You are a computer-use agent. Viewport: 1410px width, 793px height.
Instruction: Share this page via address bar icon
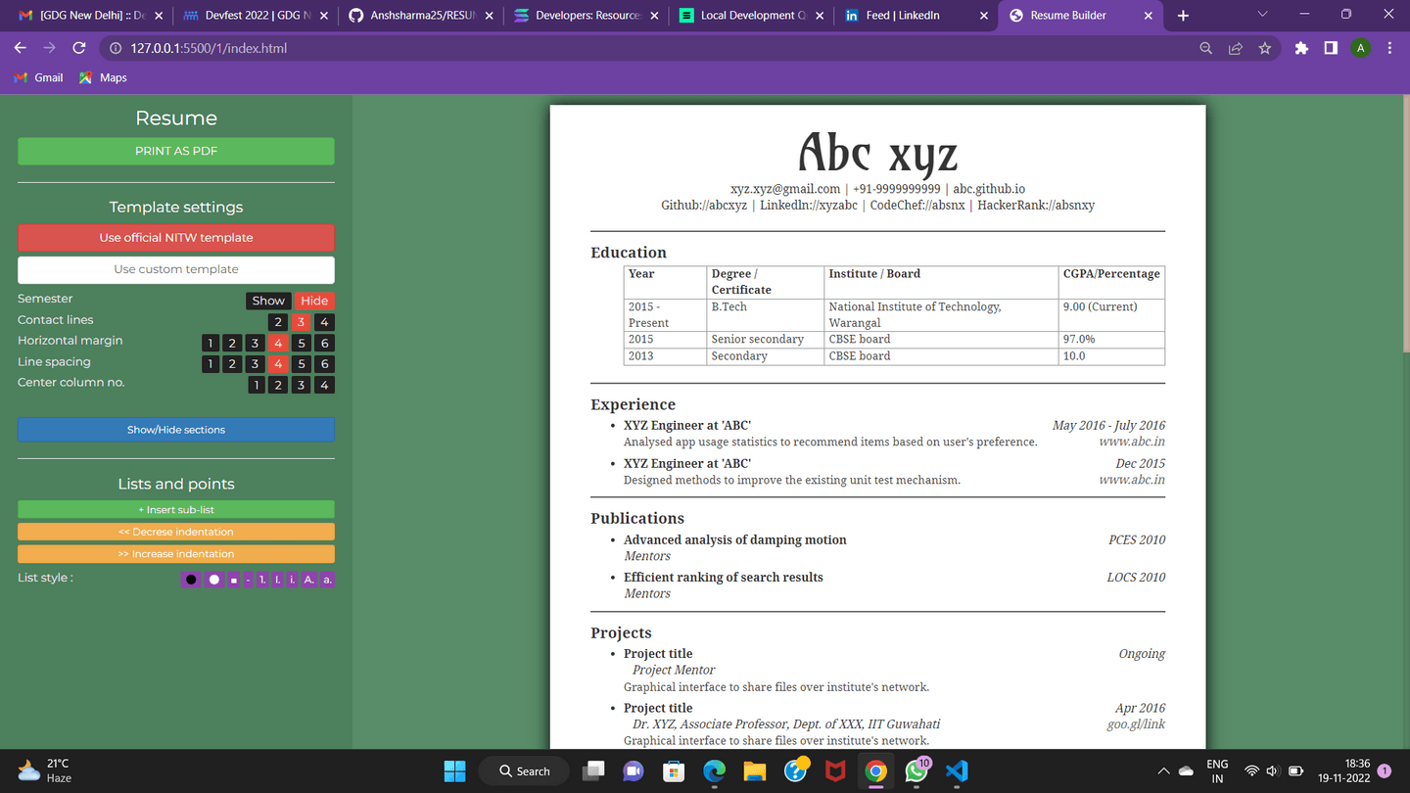click(1236, 48)
